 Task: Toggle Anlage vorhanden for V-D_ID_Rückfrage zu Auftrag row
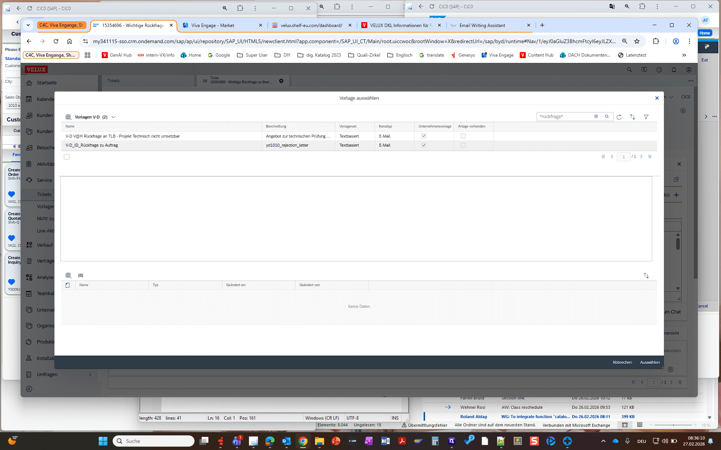[463, 145]
